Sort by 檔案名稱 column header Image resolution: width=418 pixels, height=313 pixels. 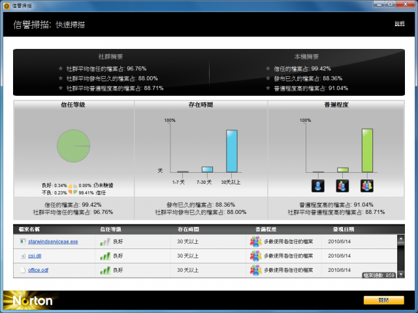pos(29,229)
